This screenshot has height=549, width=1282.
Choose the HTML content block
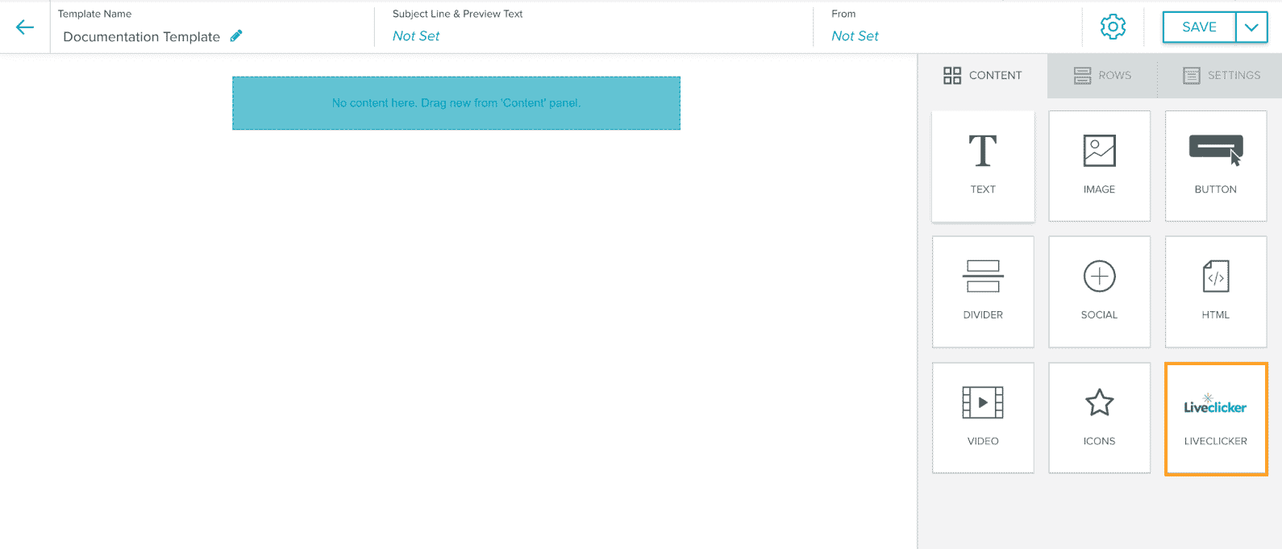pyautogui.click(x=1215, y=292)
